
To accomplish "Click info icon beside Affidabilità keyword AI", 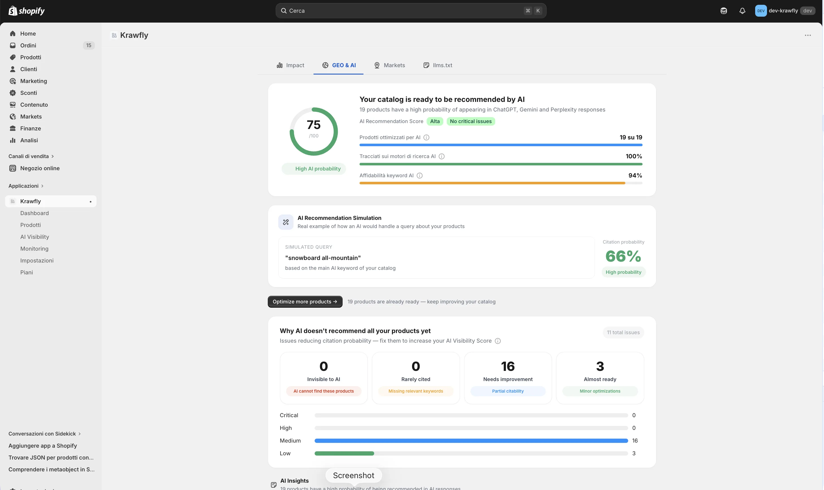I will point(419,176).
